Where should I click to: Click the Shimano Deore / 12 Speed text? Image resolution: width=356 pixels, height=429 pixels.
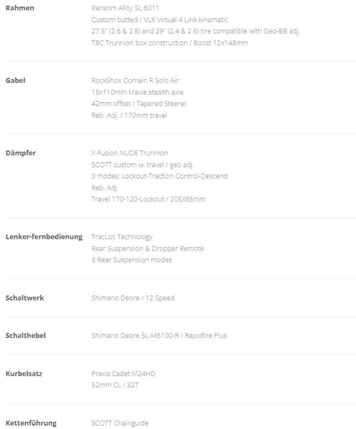133,298
